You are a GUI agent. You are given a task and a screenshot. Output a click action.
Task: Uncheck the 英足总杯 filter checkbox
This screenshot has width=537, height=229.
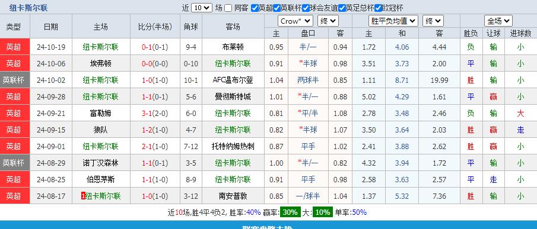click(342, 8)
